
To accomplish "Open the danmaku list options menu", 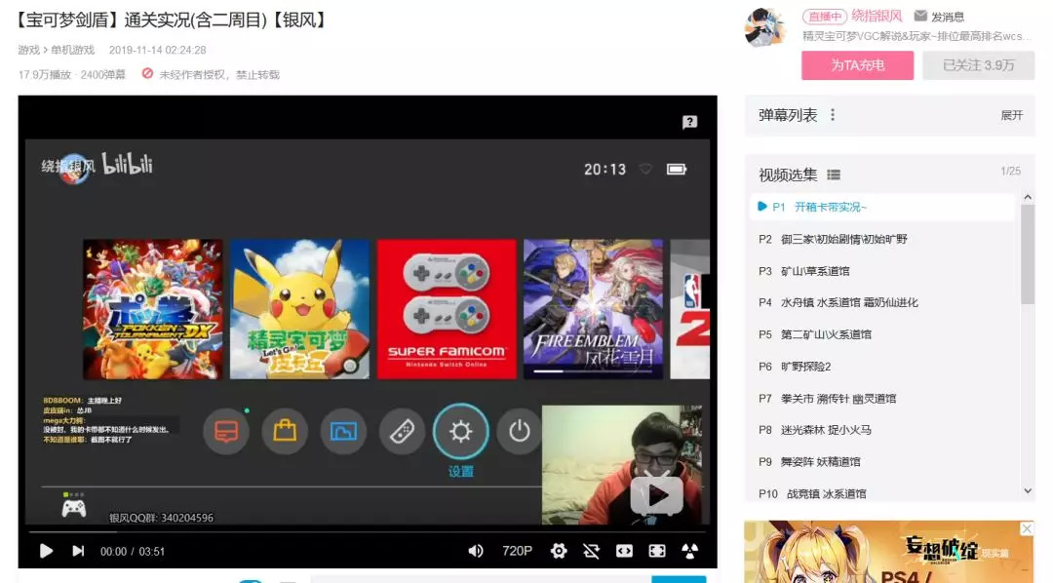I will [x=833, y=115].
